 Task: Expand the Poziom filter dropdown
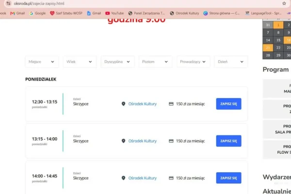point(156,62)
